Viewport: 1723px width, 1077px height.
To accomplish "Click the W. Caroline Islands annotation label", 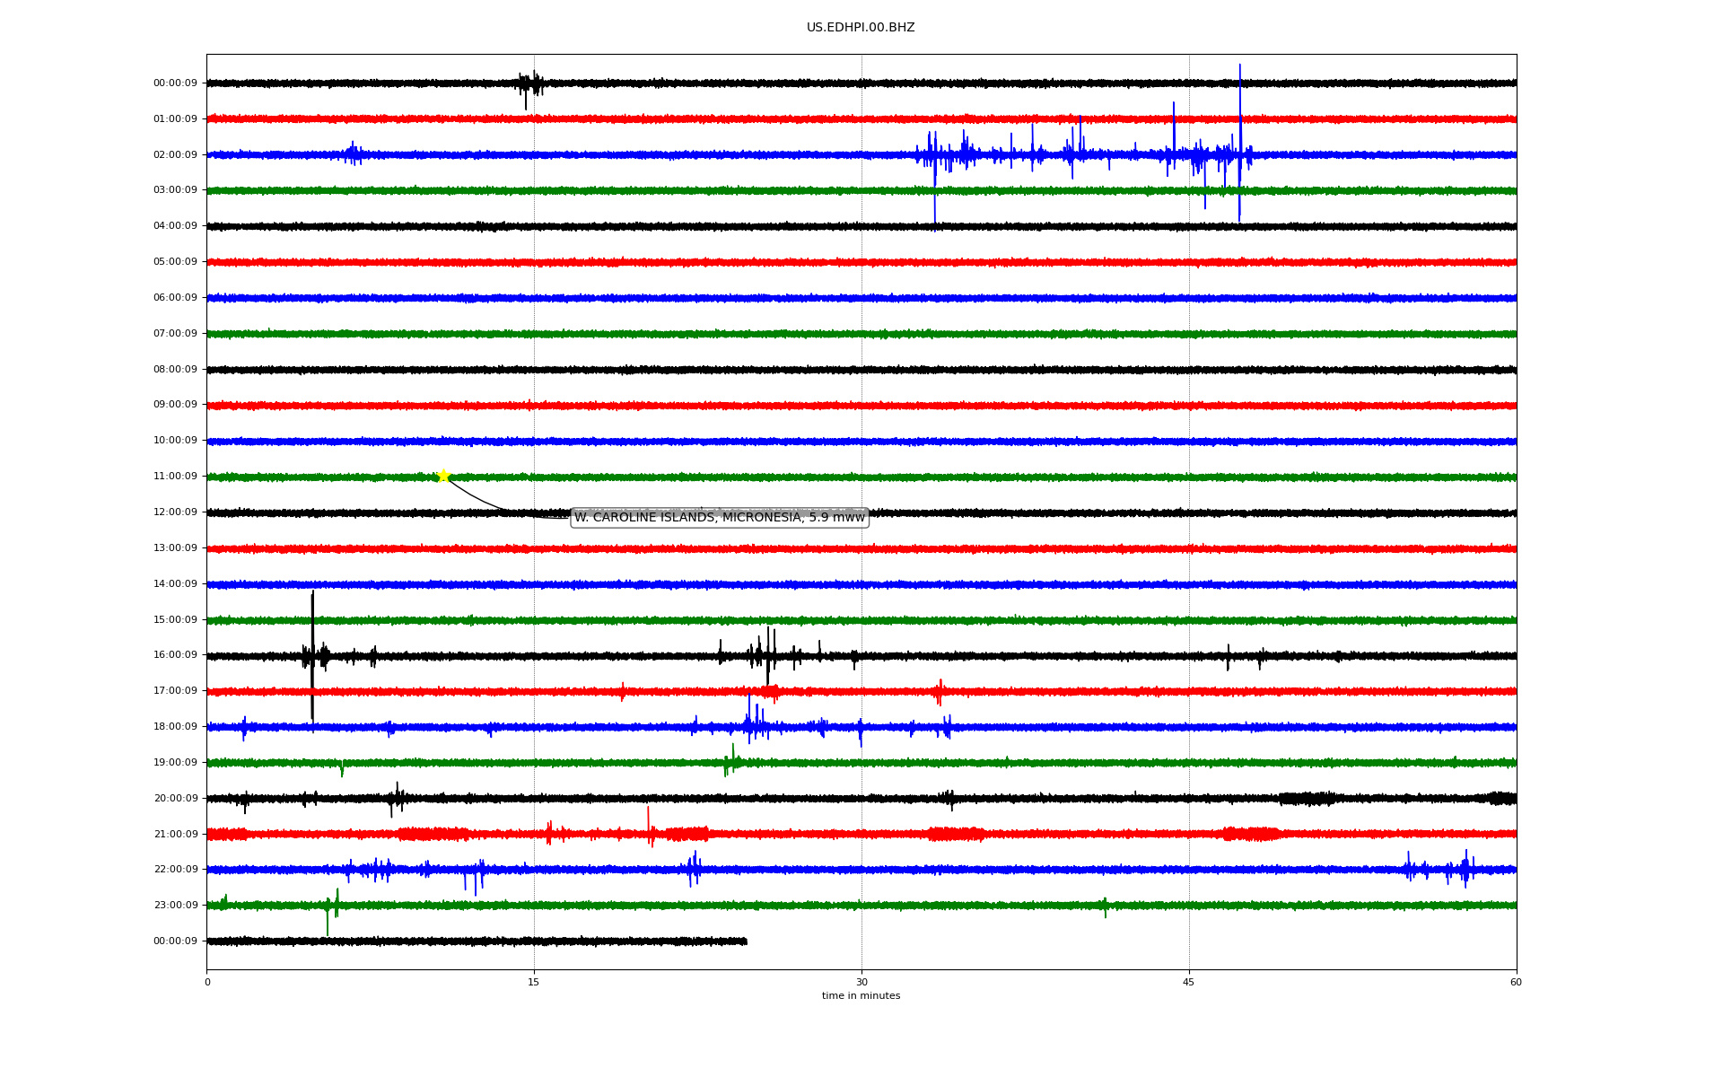I will (x=719, y=518).
